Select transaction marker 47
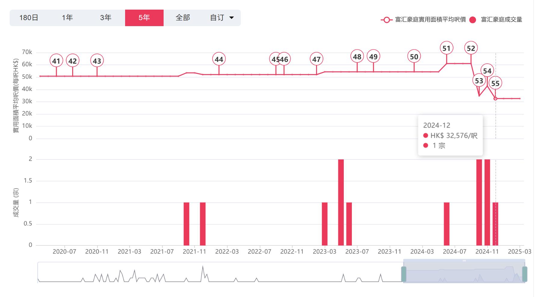The width and height of the screenshot is (535, 297). click(316, 59)
